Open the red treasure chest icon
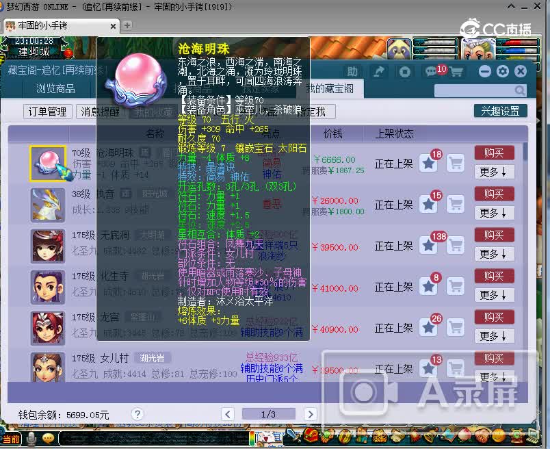Viewport: 550px width, 449px height. click(310, 436)
